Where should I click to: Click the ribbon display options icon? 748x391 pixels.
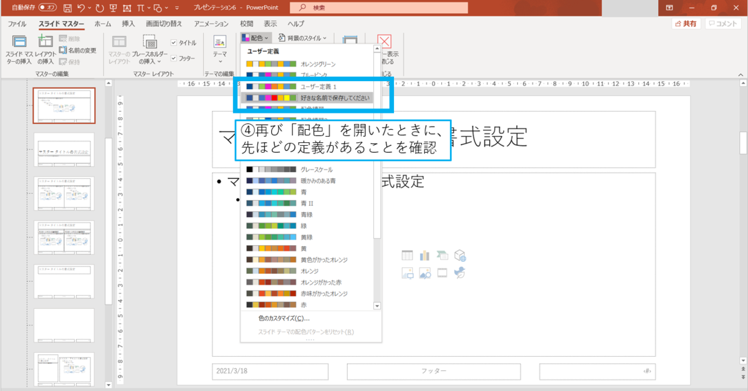669,7
